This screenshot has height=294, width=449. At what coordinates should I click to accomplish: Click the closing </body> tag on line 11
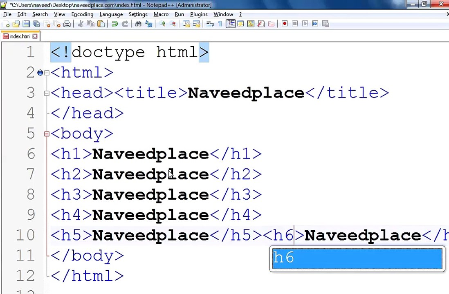click(x=87, y=255)
